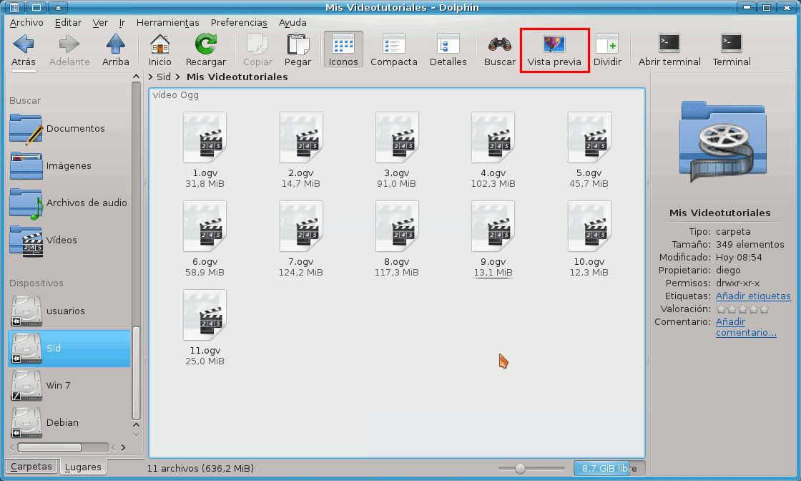Select Archivos de audio place
This screenshot has width=801, height=481.
click(69, 203)
